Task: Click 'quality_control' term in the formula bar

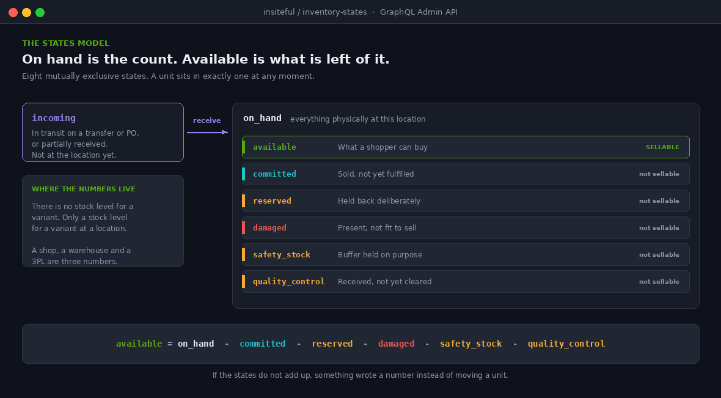Action: click(x=566, y=344)
